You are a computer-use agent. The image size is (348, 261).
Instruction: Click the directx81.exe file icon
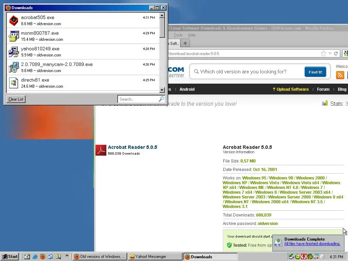click(14, 83)
